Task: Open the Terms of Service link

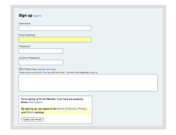Action: click(x=67, y=109)
